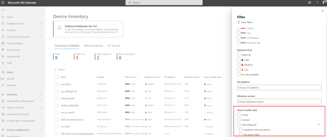This screenshot has width=327, height=137.
Task: Expand the Incidents & alerts chevron
Action: pyautogui.click(x=41, y=24)
